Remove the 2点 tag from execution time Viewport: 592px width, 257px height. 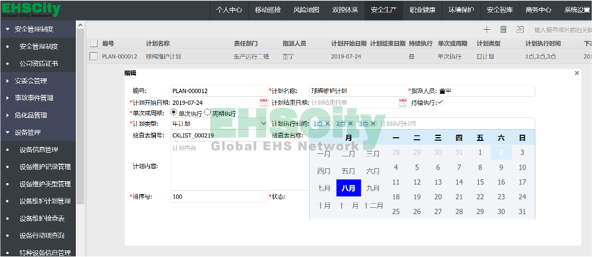point(350,124)
